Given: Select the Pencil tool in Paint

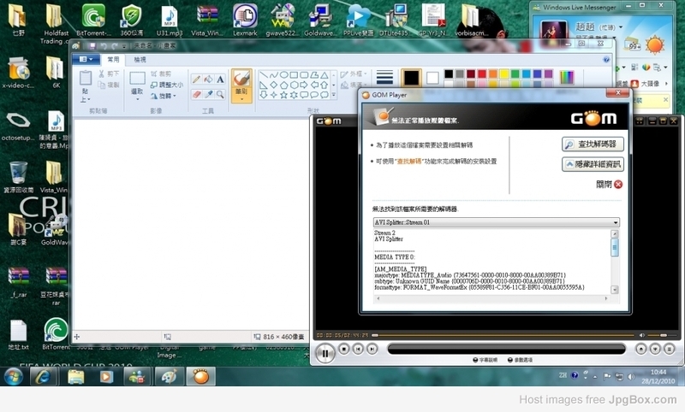Looking at the screenshot, I should (x=197, y=79).
